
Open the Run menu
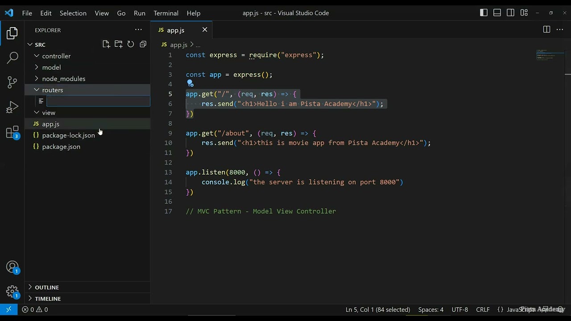tap(140, 13)
